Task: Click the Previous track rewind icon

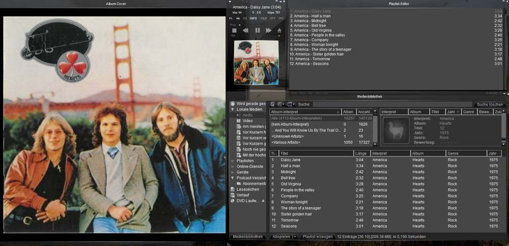Action: pos(245,30)
